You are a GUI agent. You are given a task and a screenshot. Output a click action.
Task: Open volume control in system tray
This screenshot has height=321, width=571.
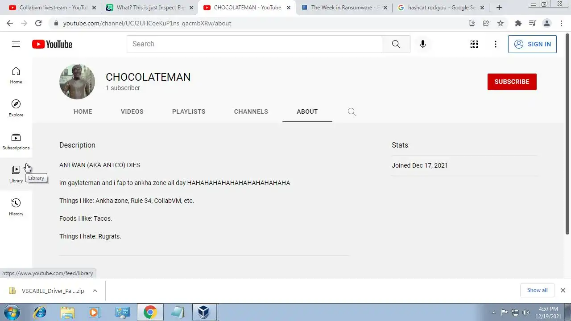click(526, 313)
